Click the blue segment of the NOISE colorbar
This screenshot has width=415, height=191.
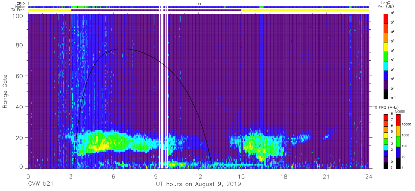398,152
